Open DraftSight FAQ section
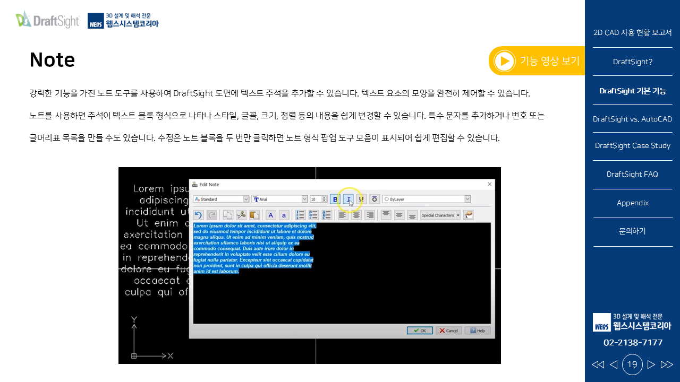The height and width of the screenshot is (382, 680). pos(632,174)
